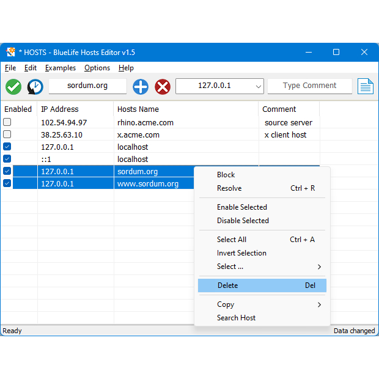Open the 127.0.0.1 IP address dropdown
379x379 pixels.
[258, 86]
